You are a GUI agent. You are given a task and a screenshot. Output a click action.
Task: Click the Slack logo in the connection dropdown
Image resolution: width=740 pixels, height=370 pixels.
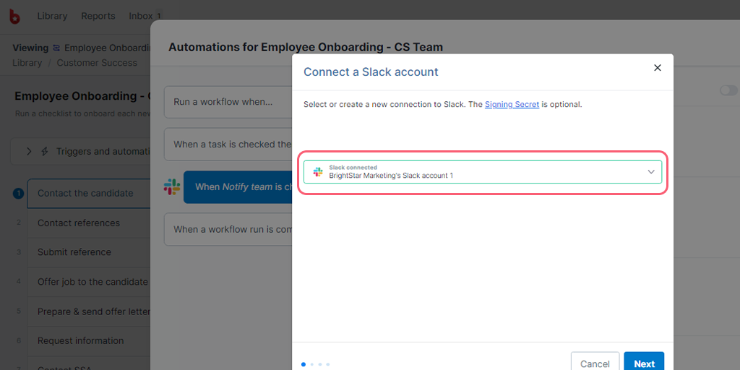tap(318, 172)
